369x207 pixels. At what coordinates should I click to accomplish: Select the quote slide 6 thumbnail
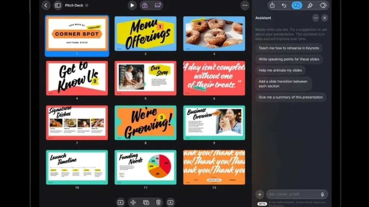coord(214,78)
